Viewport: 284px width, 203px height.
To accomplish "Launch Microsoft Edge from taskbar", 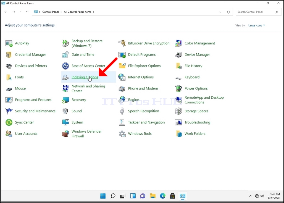I will 162,196.
